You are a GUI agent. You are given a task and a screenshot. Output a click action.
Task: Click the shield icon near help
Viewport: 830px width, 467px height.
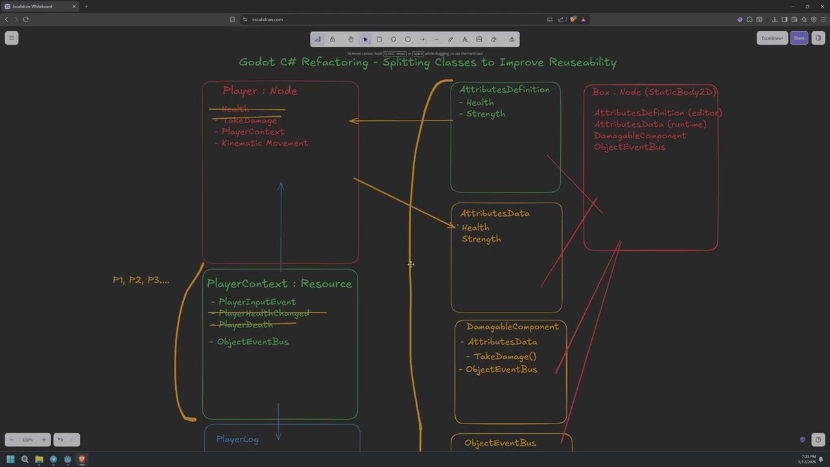(x=803, y=440)
